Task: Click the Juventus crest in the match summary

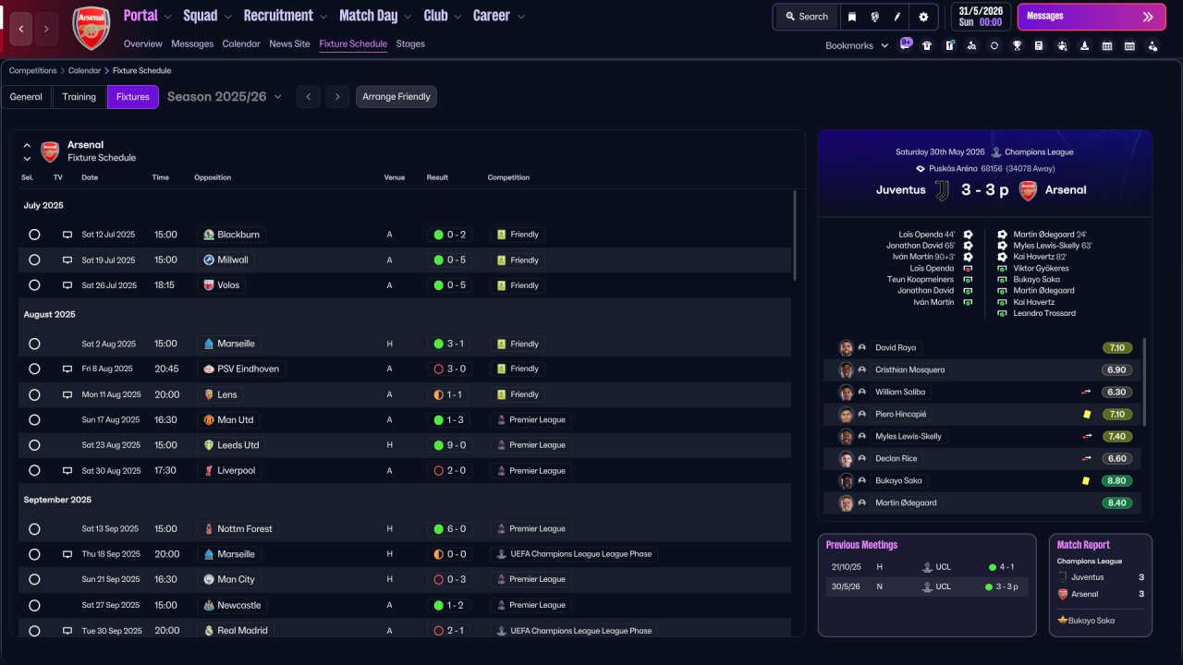Action: [942, 190]
